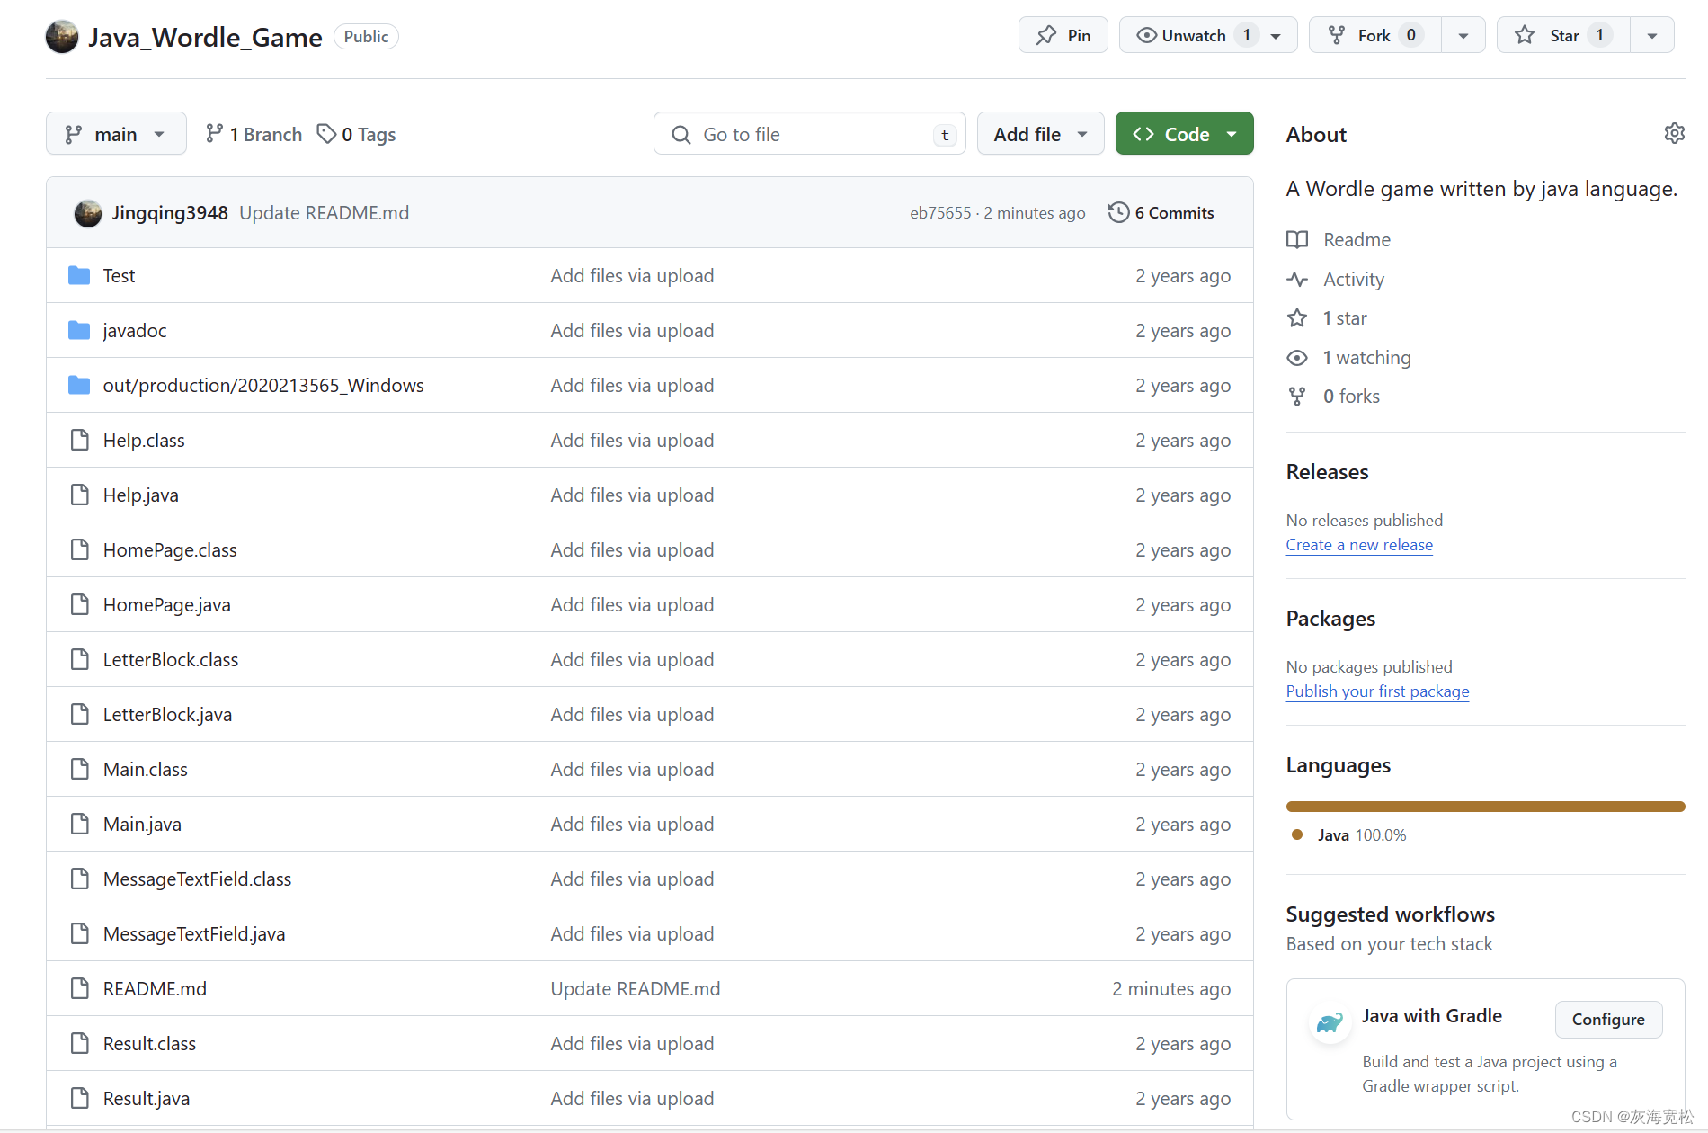The width and height of the screenshot is (1708, 1133).
Task: Open the MessageTextField.java file
Action: 194,933
